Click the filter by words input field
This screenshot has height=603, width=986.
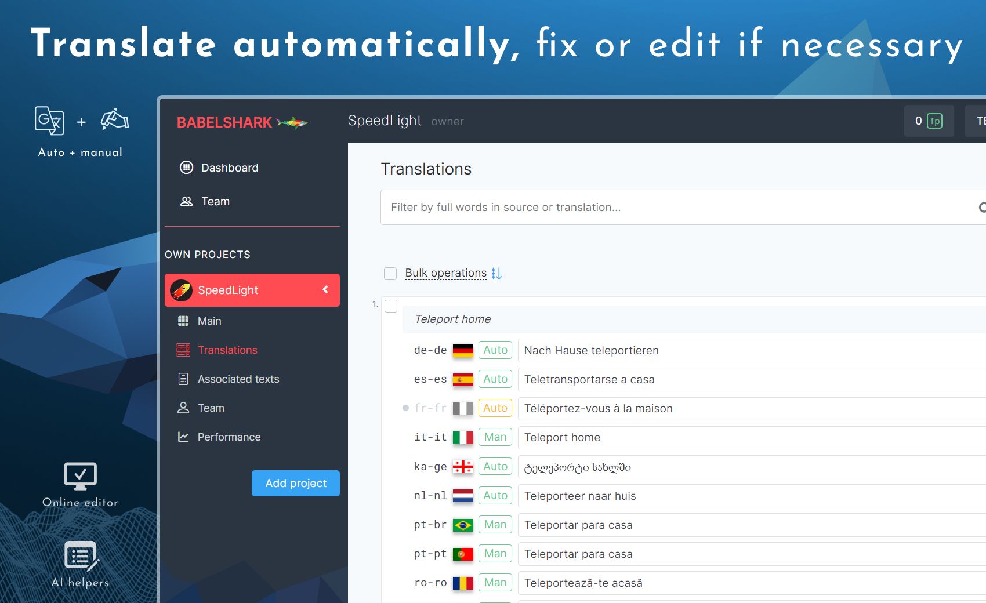pyautogui.click(x=580, y=207)
